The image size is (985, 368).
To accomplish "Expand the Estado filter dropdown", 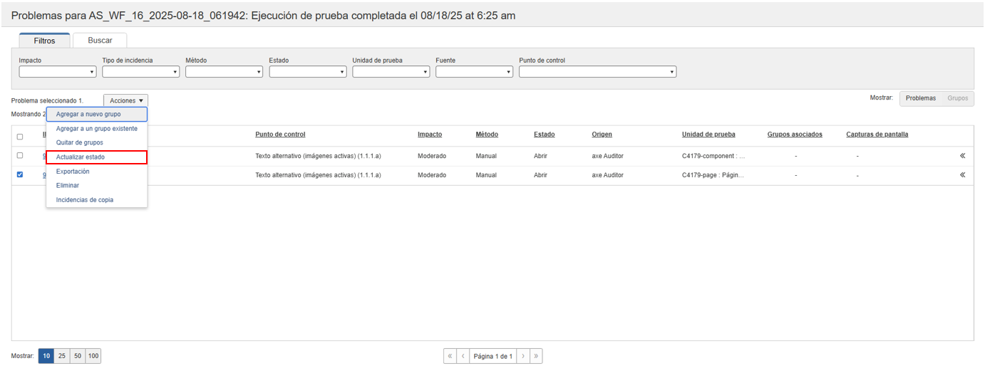I will tap(307, 72).
